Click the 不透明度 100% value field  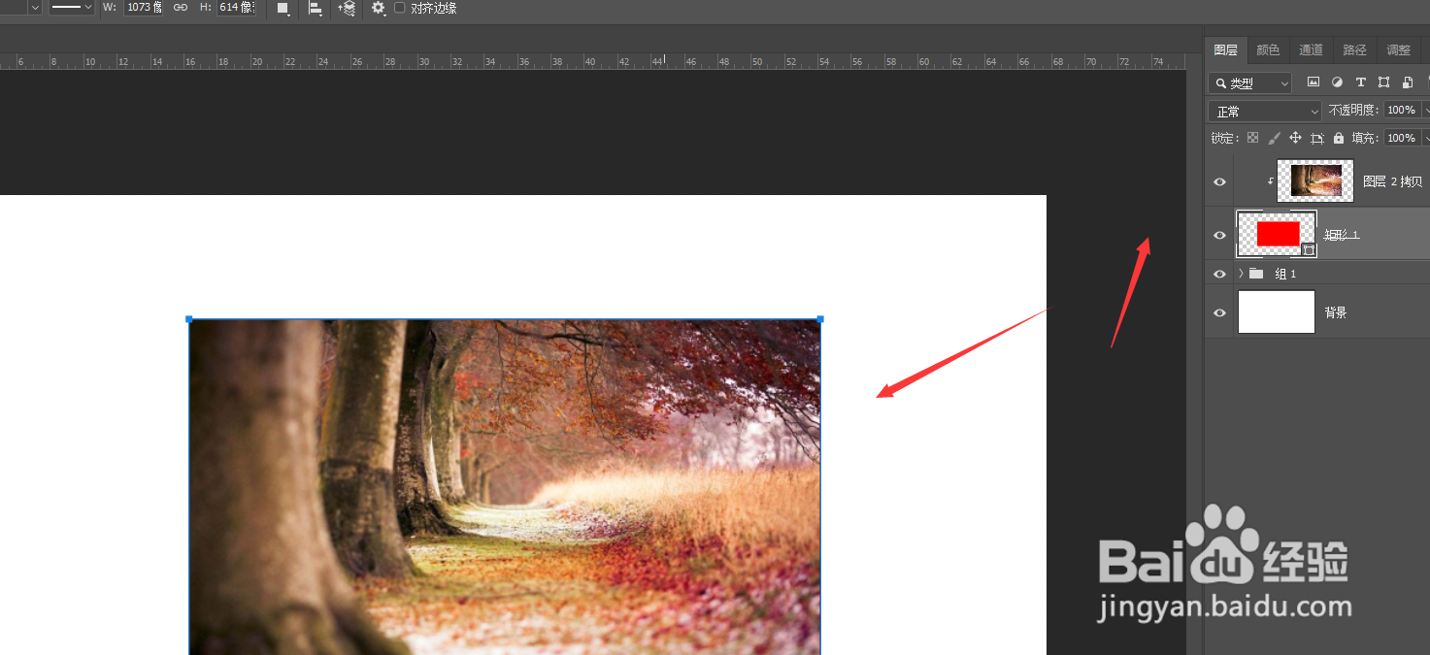1401,111
